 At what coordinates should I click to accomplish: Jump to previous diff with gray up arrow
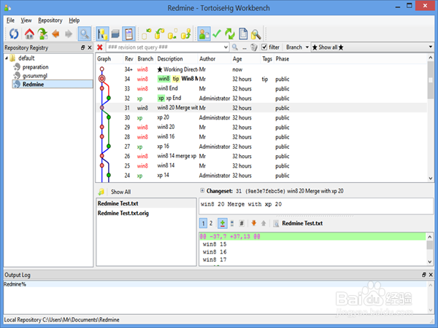click(264, 223)
